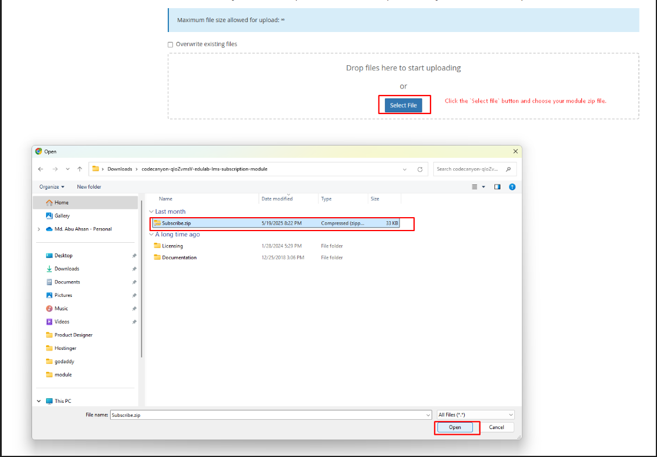Collapse the Last month group
The image size is (657, 457).
pos(151,212)
